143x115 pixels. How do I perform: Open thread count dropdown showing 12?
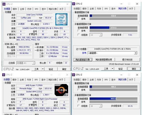(x=96, y=35)
